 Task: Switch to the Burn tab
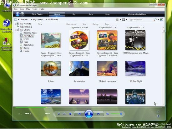pyautogui.click(x=91, y=14)
